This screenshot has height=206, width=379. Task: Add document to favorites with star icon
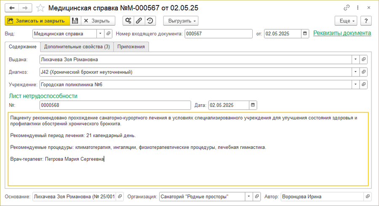click(x=40, y=8)
